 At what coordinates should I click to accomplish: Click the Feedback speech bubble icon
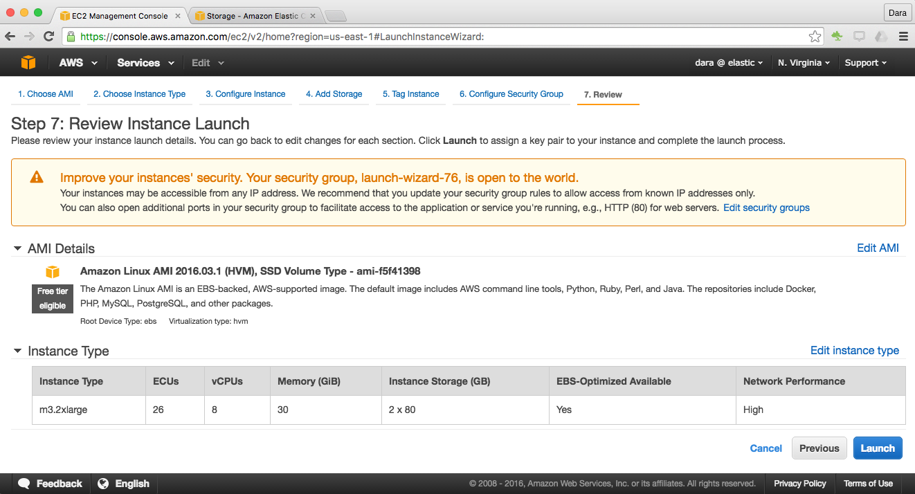tap(24, 484)
